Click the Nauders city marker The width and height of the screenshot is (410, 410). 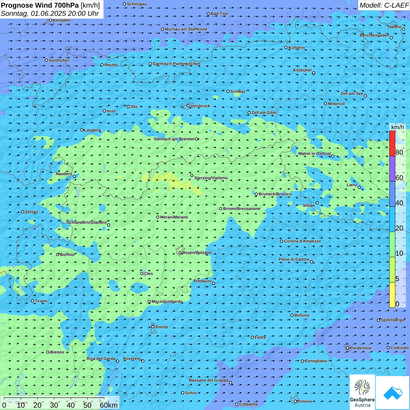click(74, 176)
